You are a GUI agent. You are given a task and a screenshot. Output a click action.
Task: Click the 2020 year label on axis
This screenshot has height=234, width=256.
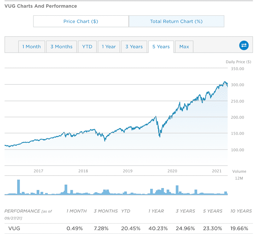click(x=172, y=171)
